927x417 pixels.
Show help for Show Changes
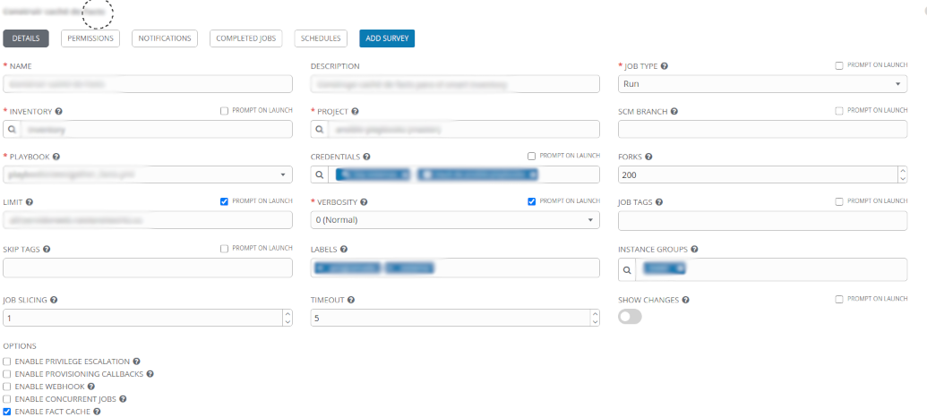click(x=685, y=300)
